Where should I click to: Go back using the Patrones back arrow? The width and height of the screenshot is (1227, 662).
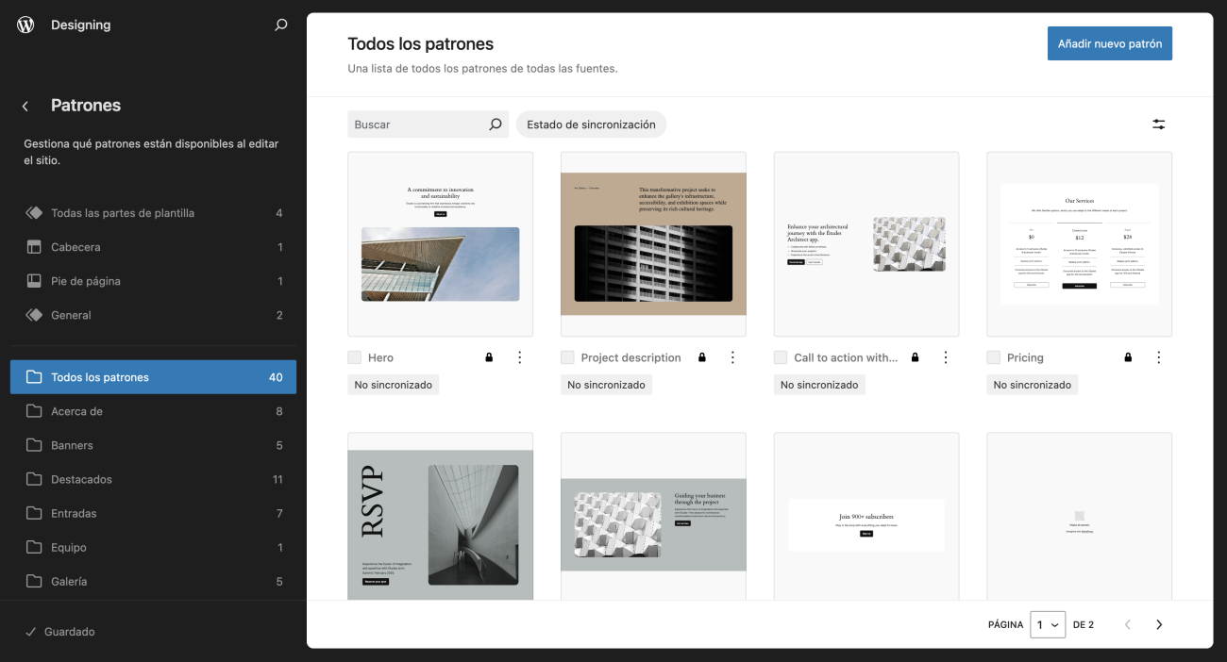click(x=25, y=106)
